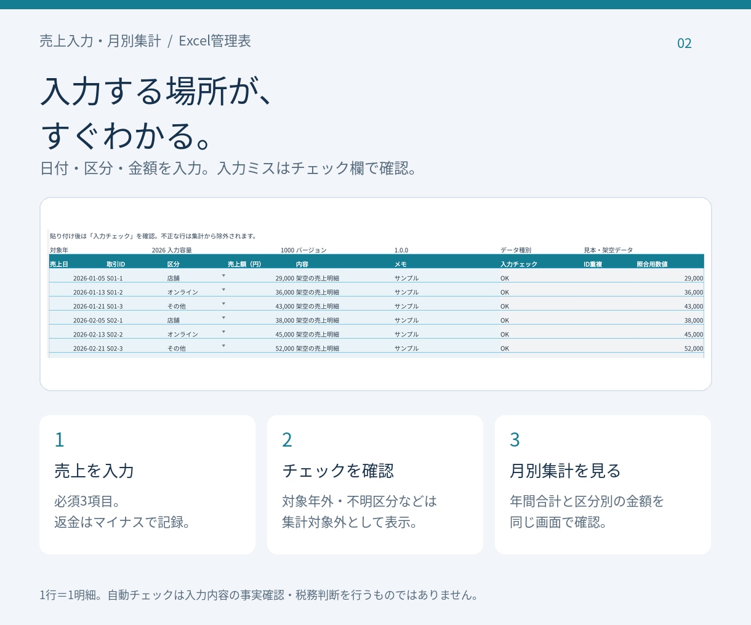751x625 pixels.
Task: Click the 入力チェック column header
Action: coord(519,265)
